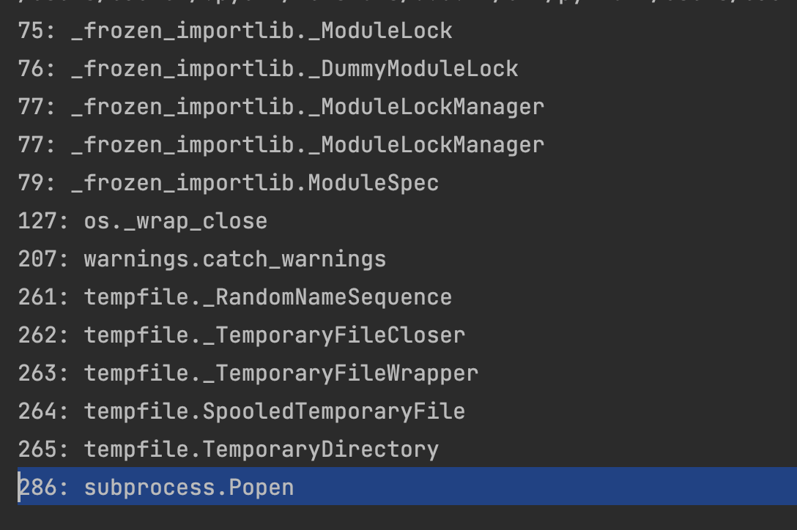
Task: Click the highlighted subprocess.Popen text
Action: coord(189,488)
